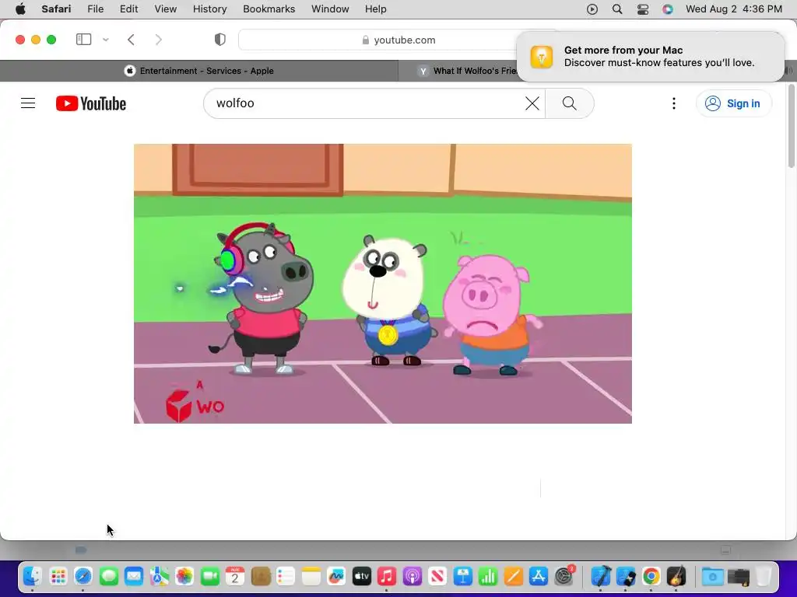
Task: Go forward in Safari
Action: point(159,40)
